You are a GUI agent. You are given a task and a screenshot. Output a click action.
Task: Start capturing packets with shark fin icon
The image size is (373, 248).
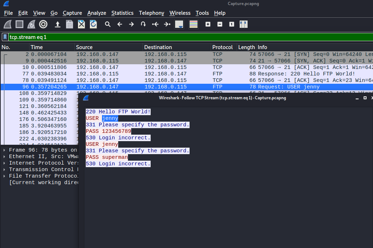8,24
